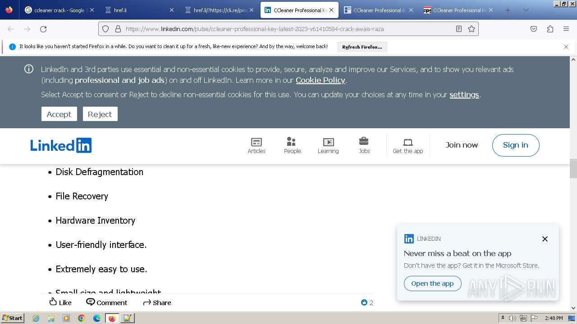The height and width of the screenshot is (324, 577).
Task: Open the file explorer from the taskbar
Action: [x=51, y=318]
